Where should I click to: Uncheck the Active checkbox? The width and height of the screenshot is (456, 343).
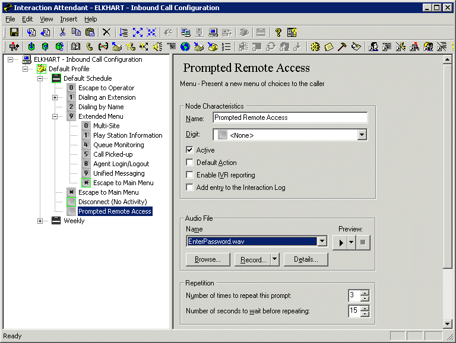point(190,150)
